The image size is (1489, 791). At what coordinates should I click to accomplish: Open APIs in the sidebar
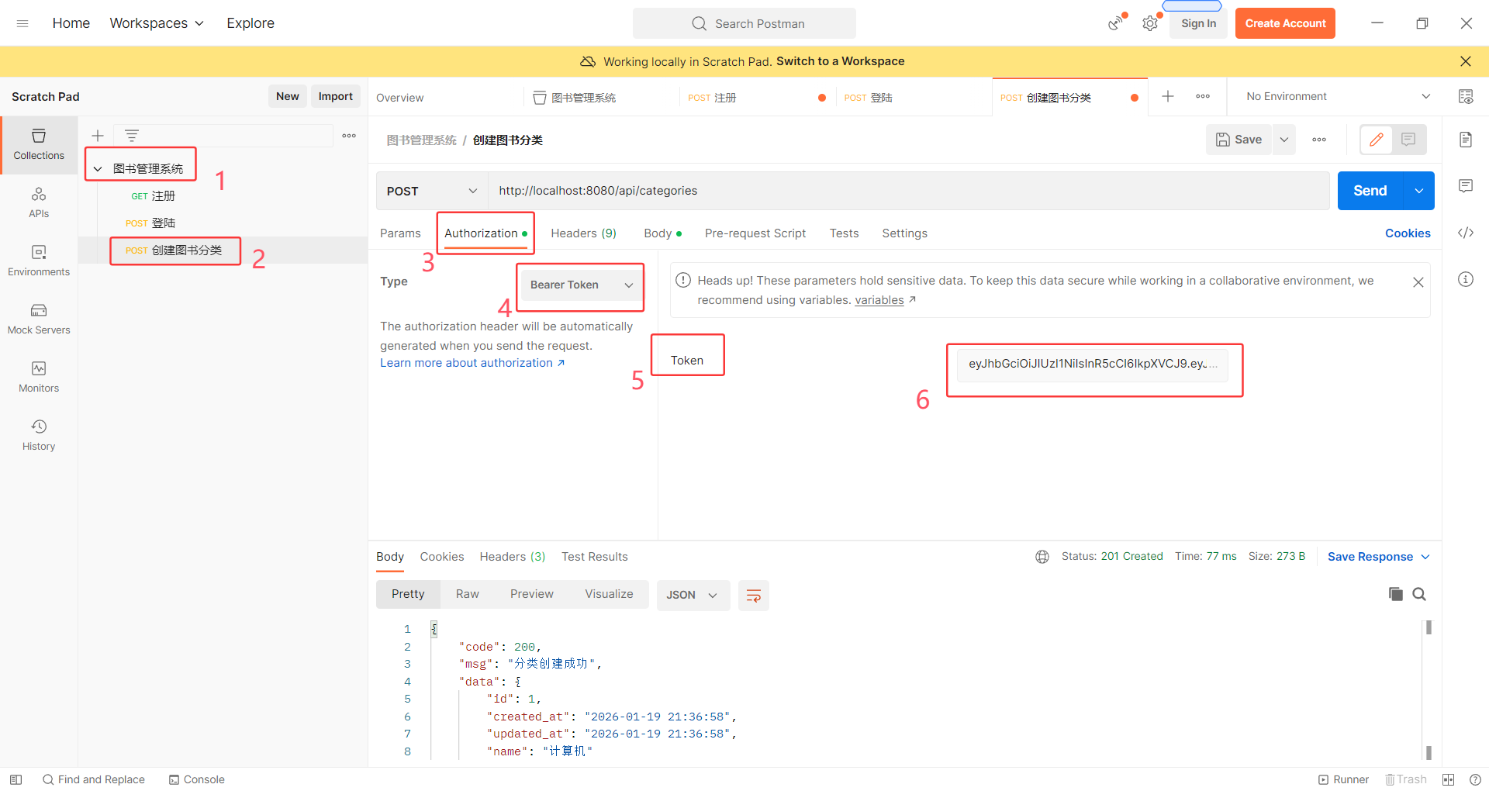tap(39, 202)
